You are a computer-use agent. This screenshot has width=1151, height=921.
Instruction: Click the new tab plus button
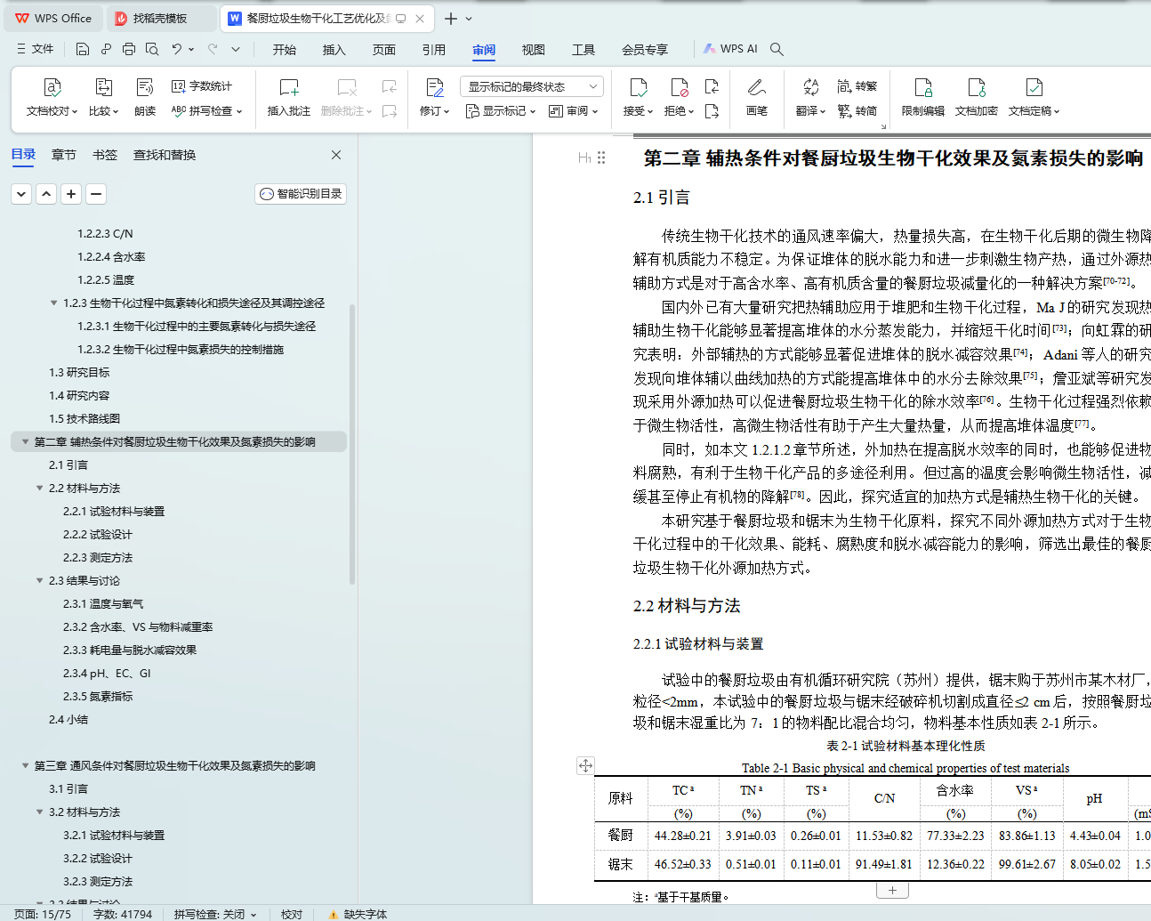click(451, 19)
